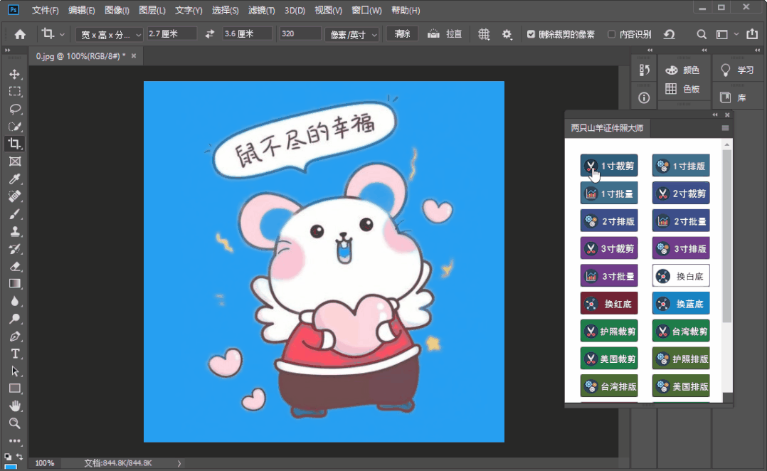Viewport: 767px width, 471px height.
Task: Toggle 删除裁剪的像素 checkbox
Action: pyautogui.click(x=531, y=34)
